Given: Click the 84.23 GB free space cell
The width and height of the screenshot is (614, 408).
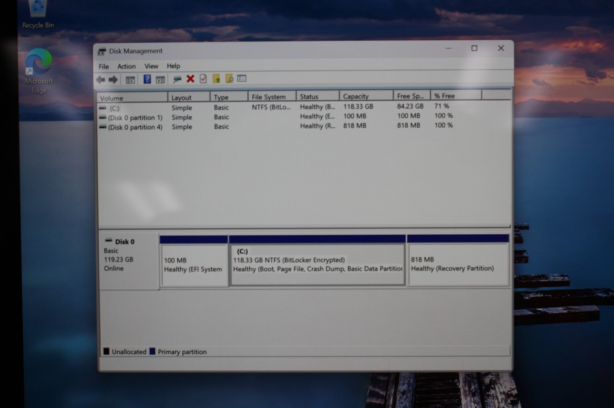Looking at the screenshot, I should coord(410,106).
